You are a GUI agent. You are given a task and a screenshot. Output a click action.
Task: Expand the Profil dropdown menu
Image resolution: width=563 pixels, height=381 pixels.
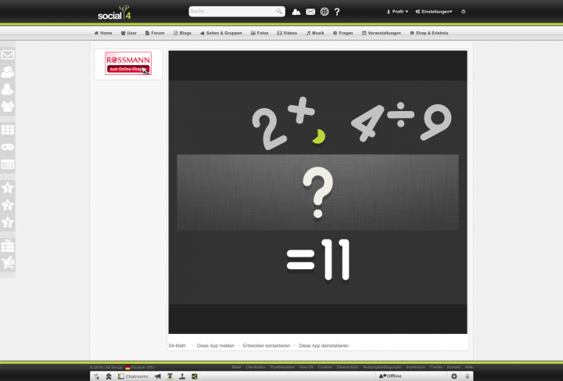(x=397, y=12)
